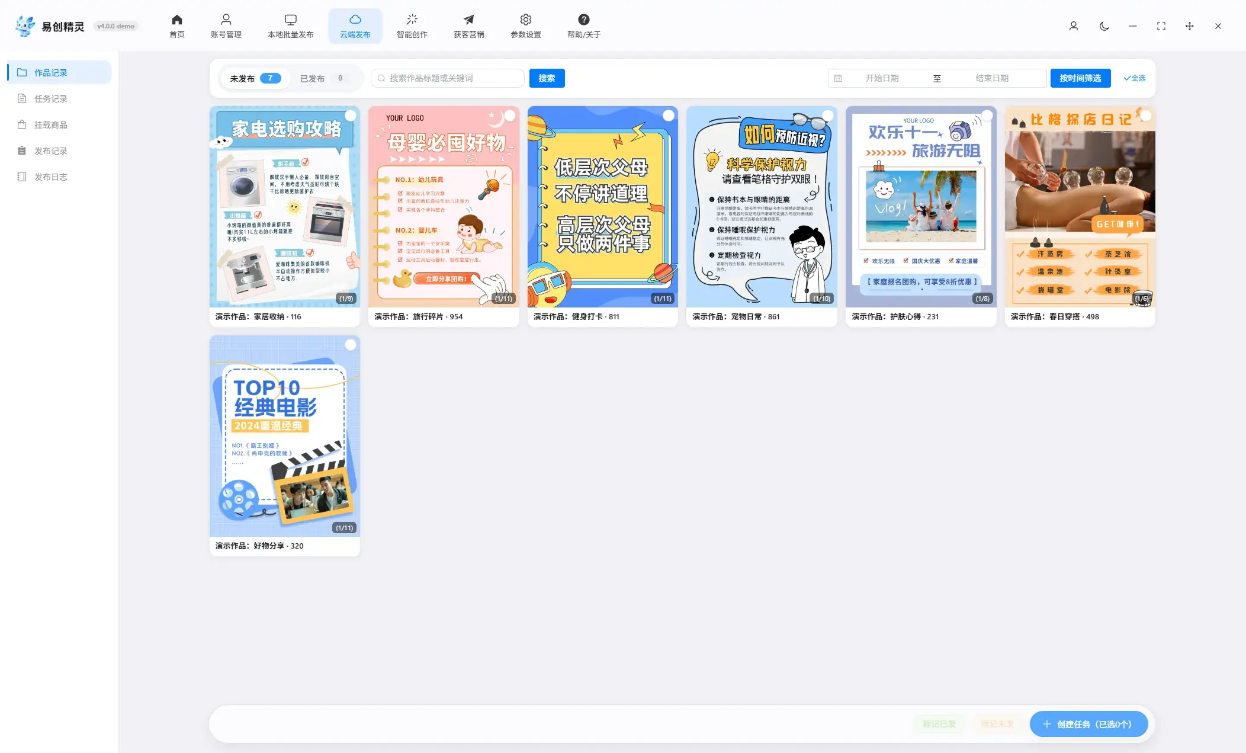Click title 演示作品：旅行碎片 · 954

[419, 317]
